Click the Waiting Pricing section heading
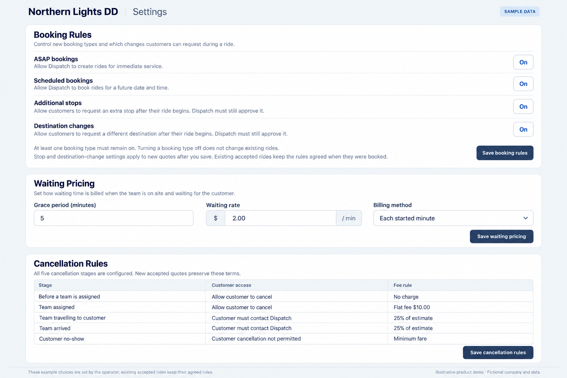This screenshot has width=567, height=378. [64, 183]
